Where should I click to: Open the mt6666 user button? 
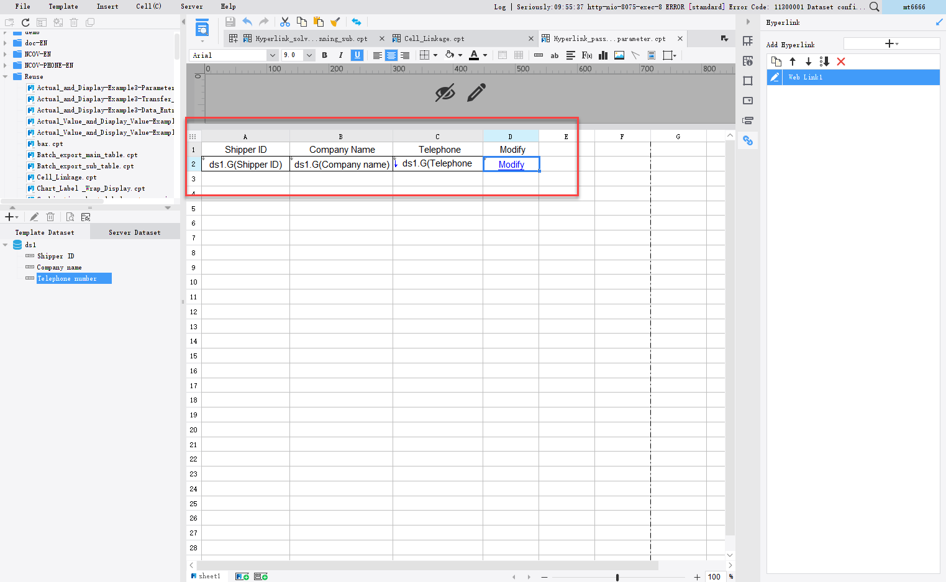[914, 7]
